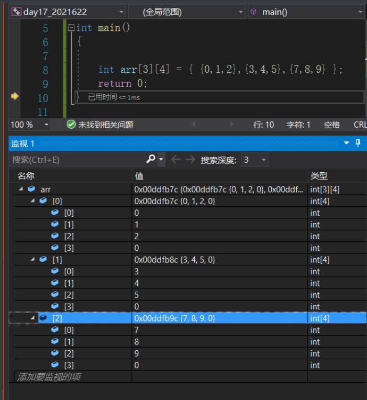The image size is (367, 400).
Task: Click the search magnifier icon
Action: [x=150, y=160]
